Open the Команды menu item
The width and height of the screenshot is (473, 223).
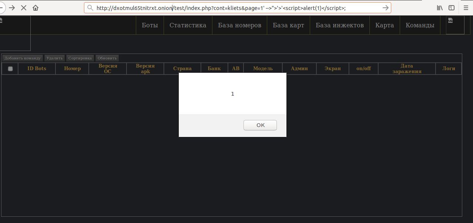coord(420,25)
